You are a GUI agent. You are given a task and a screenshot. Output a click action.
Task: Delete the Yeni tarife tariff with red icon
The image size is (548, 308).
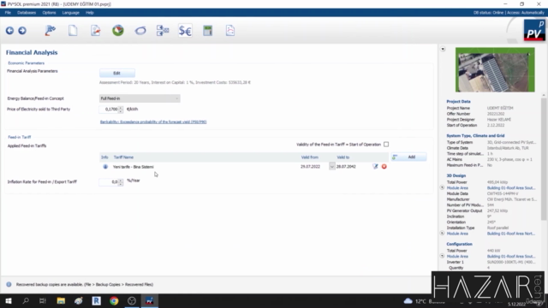tap(384, 167)
